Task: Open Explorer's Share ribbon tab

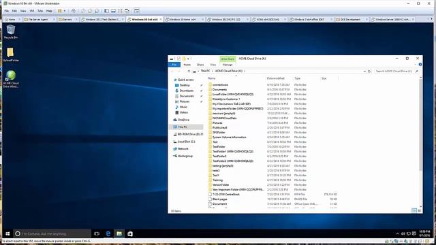Action: tap(200, 65)
